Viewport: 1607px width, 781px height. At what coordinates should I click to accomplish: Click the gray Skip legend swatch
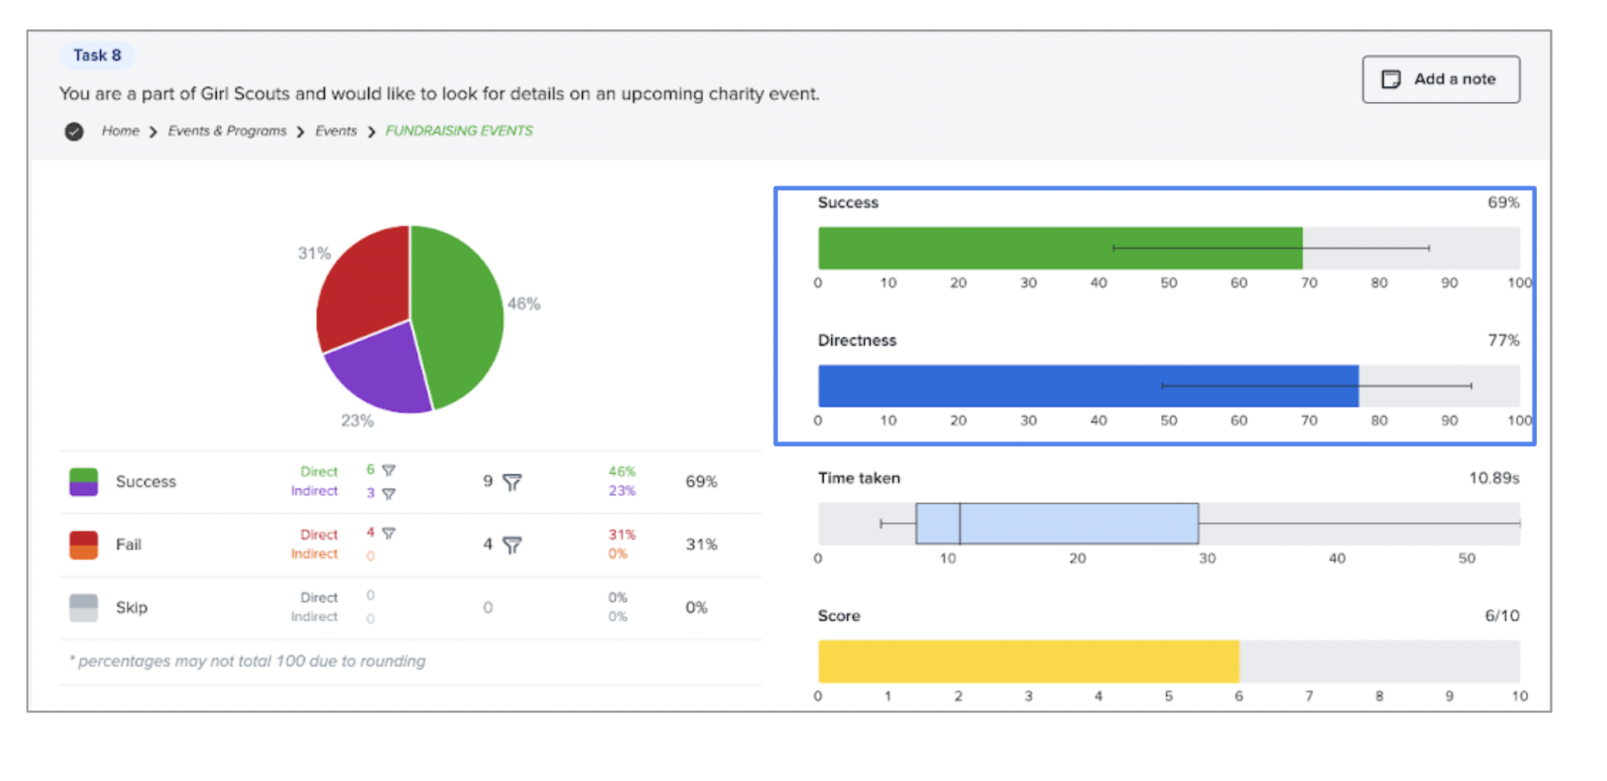[84, 608]
